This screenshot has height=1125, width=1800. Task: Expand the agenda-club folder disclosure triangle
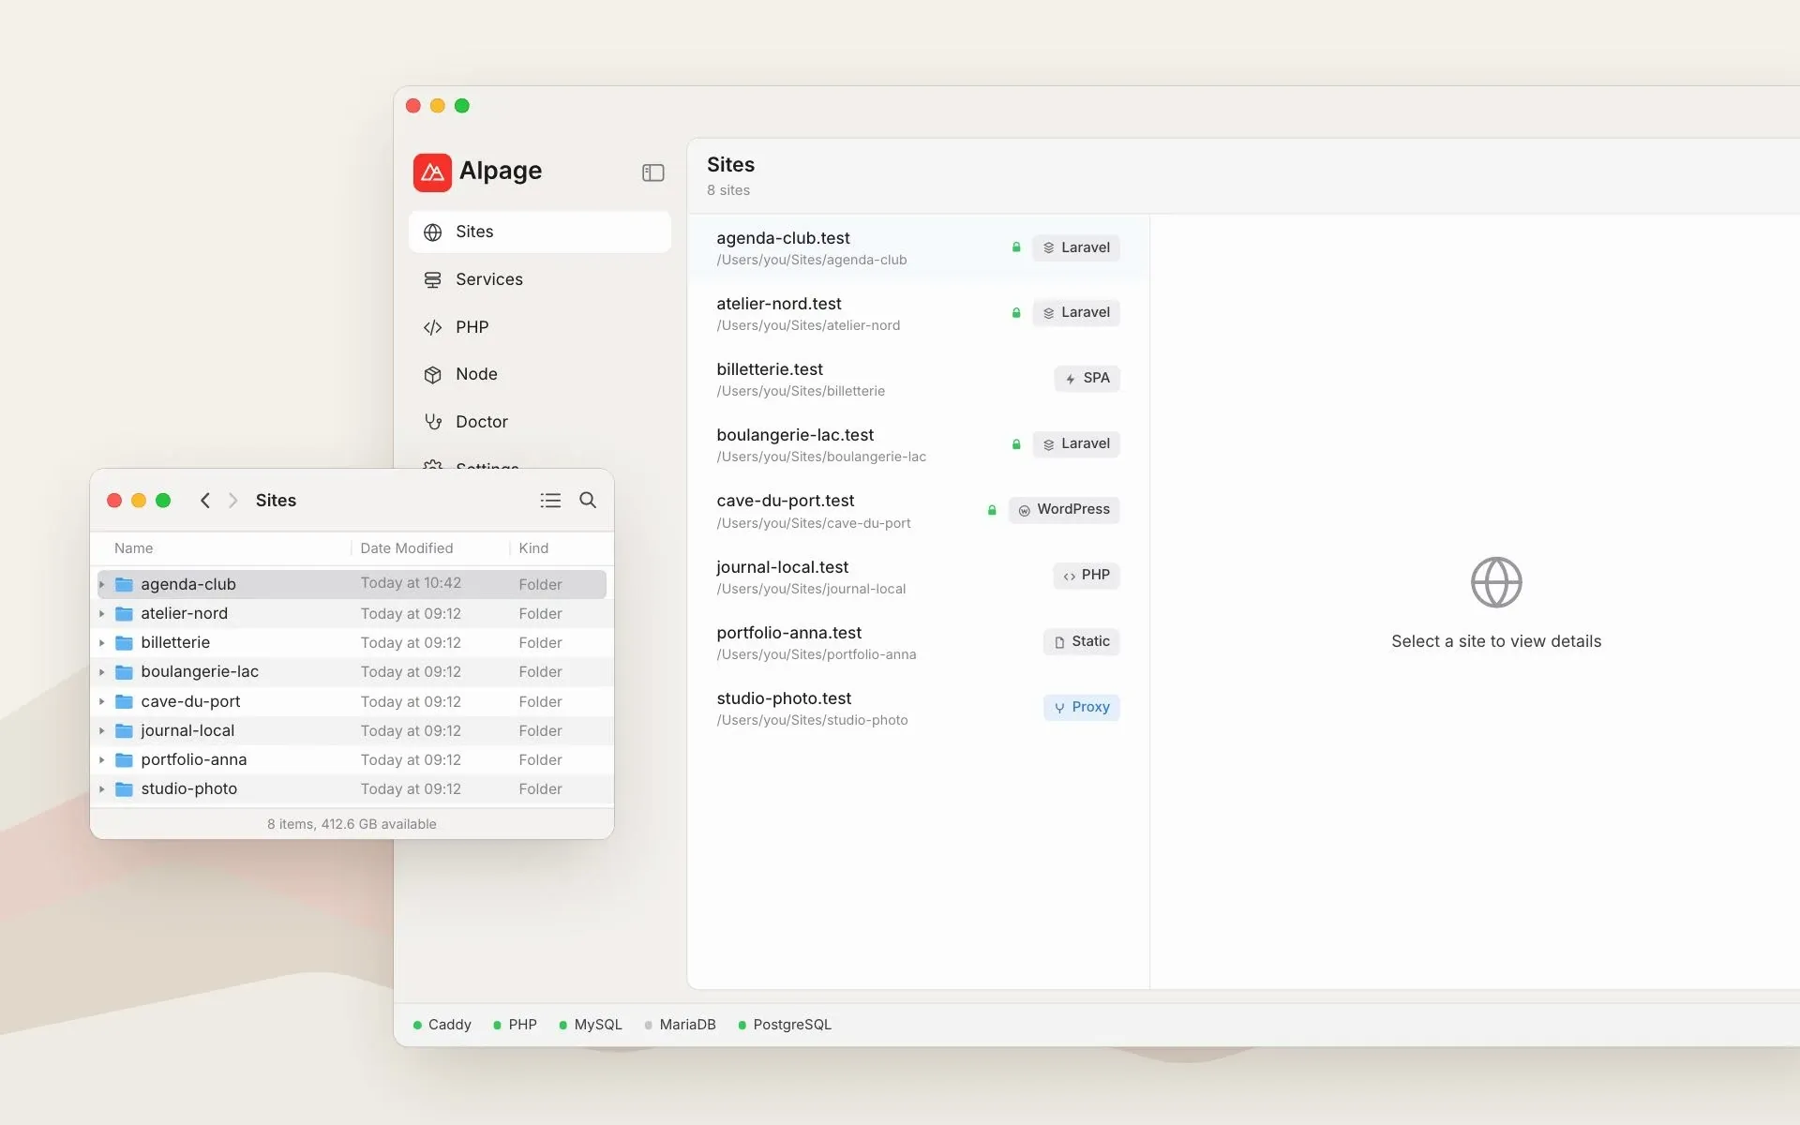[102, 584]
